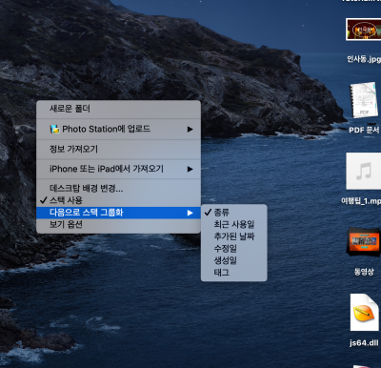Group stacks by 추가된 날짜
Viewport: 381px width, 368px height.
(234, 236)
